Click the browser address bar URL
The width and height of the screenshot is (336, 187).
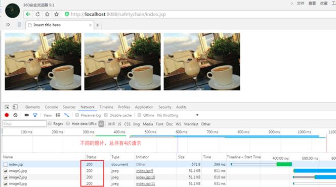point(118,14)
